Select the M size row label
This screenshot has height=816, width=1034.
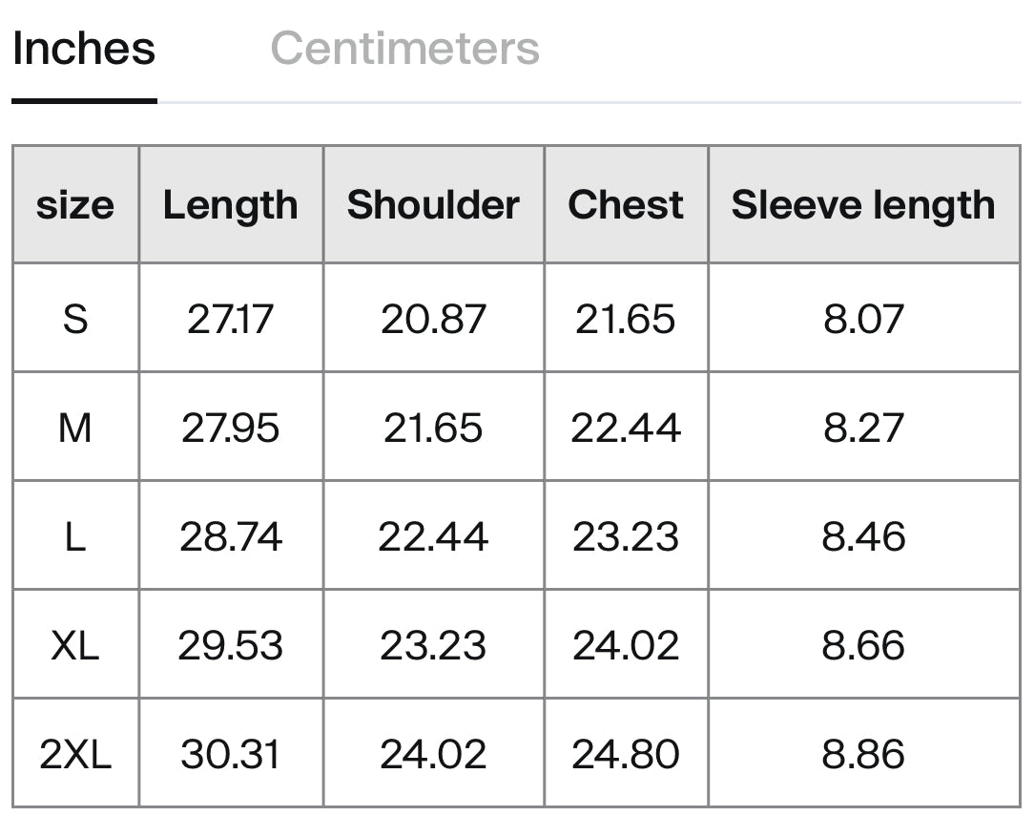(75, 428)
